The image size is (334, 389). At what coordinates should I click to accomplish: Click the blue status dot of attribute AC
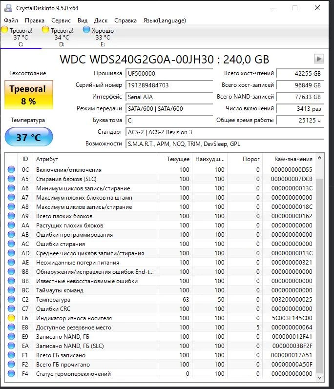11,244
